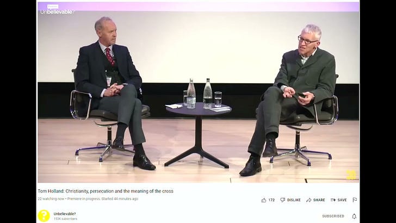Toggle the notification bell for the channel
This screenshot has height=223, width=396.
354,216
